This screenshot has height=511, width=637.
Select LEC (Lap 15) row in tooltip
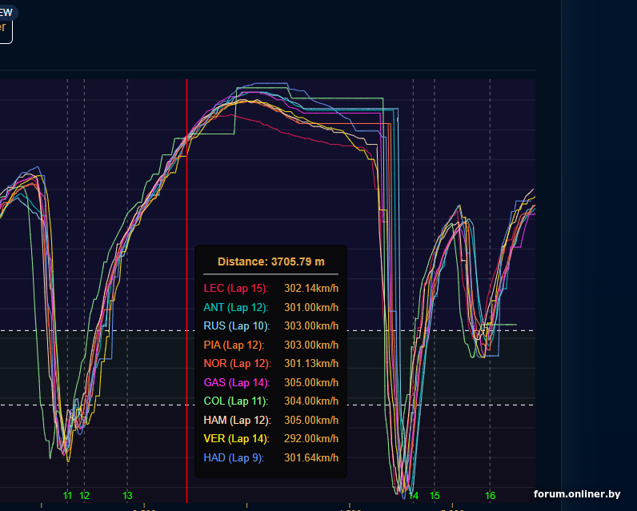pyautogui.click(x=270, y=288)
